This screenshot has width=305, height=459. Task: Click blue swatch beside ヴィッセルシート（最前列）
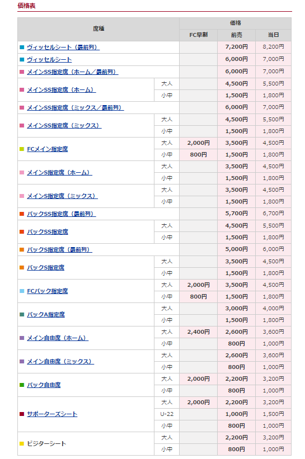coord(22,47)
